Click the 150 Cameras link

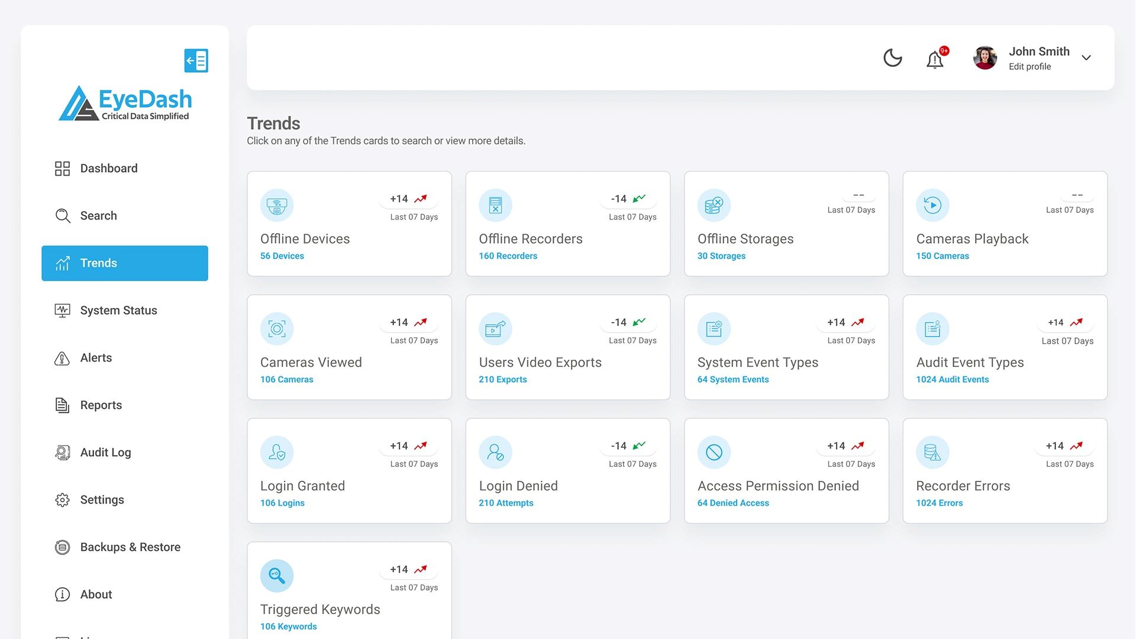coord(943,256)
